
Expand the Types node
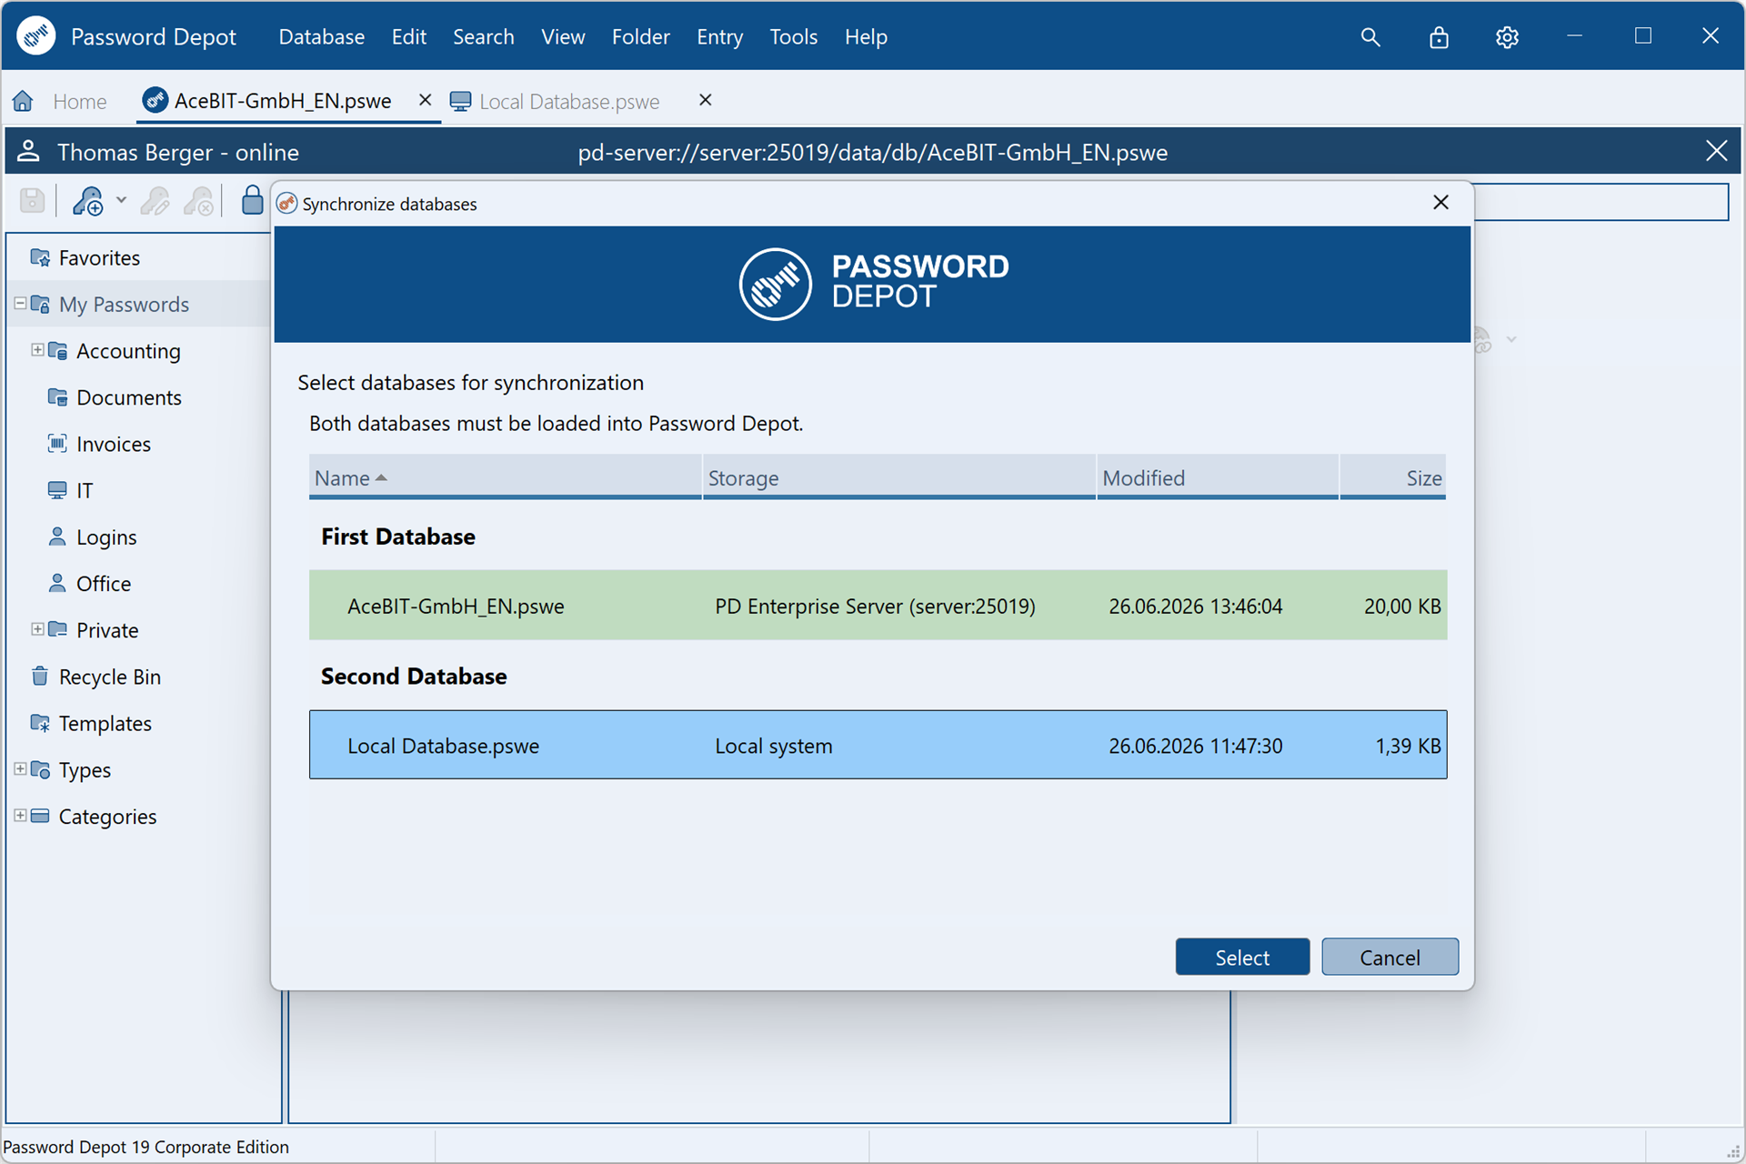tap(20, 768)
